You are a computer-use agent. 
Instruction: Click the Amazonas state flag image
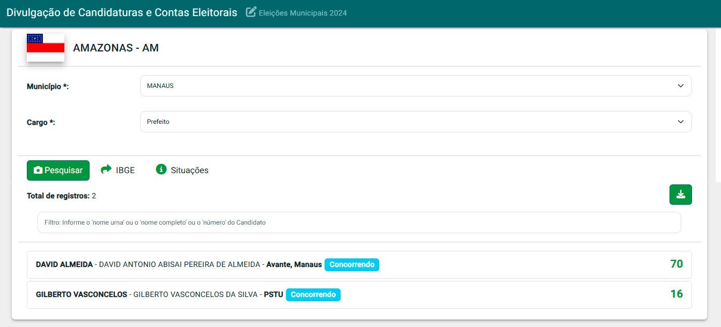pos(46,47)
